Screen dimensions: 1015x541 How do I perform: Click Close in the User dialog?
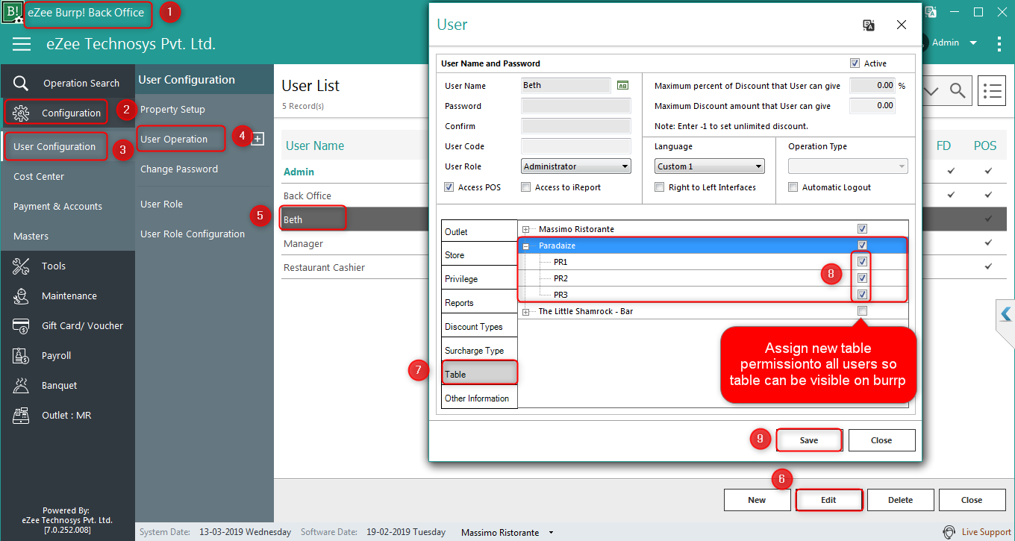click(881, 440)
